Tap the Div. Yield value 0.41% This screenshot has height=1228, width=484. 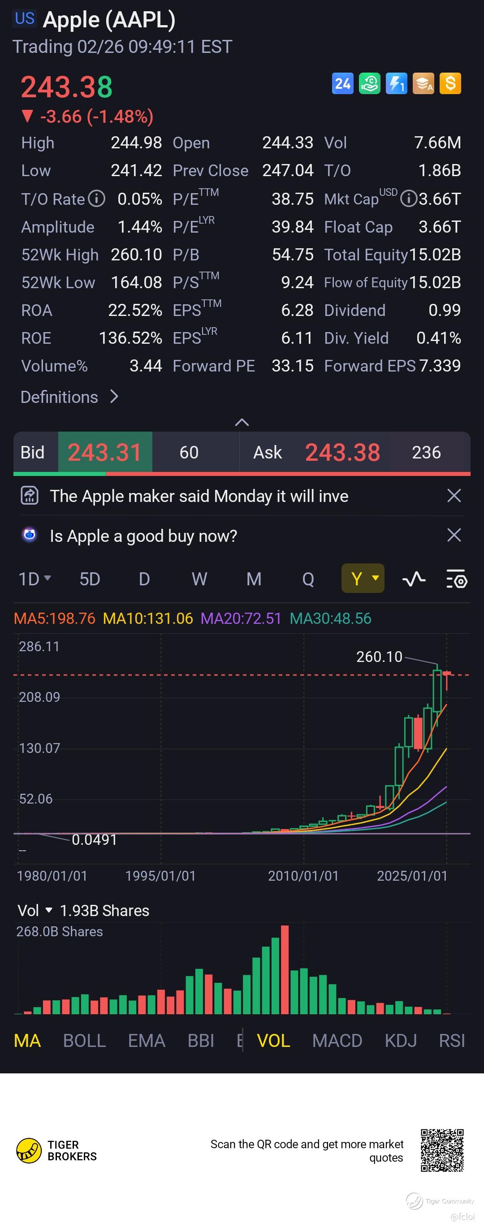pyautogui.click(x=438, y=338)
